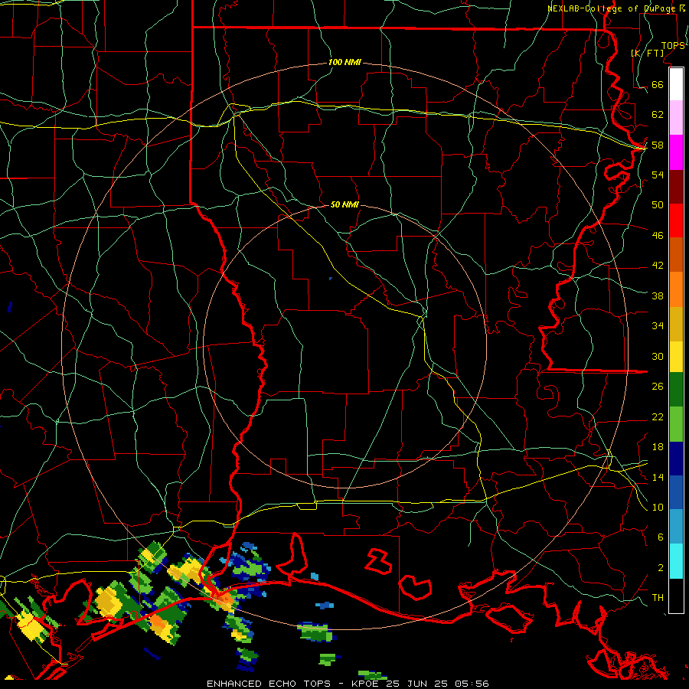
Task: Click the light blue swatch near 6 kft
Action: 676,527
